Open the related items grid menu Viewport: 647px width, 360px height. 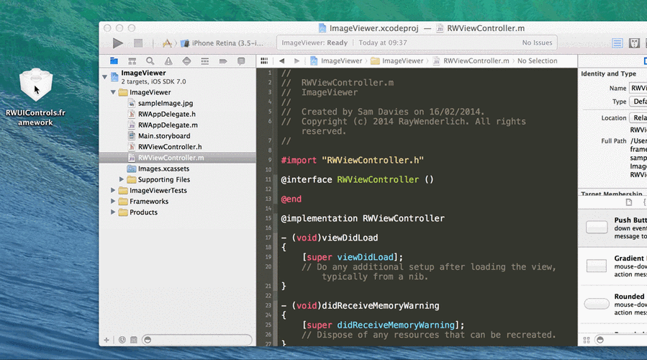tap(264, 60)
